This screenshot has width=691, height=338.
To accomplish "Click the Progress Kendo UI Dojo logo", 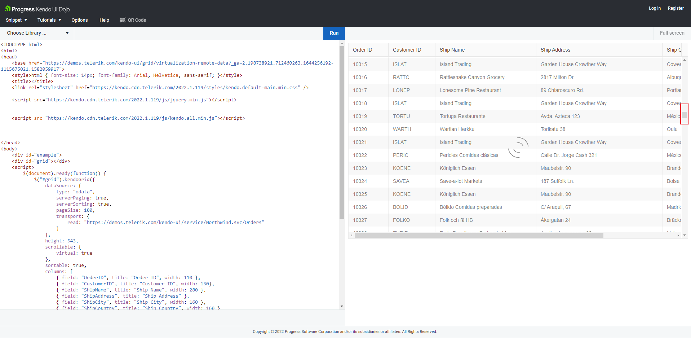I will (37, 9).
